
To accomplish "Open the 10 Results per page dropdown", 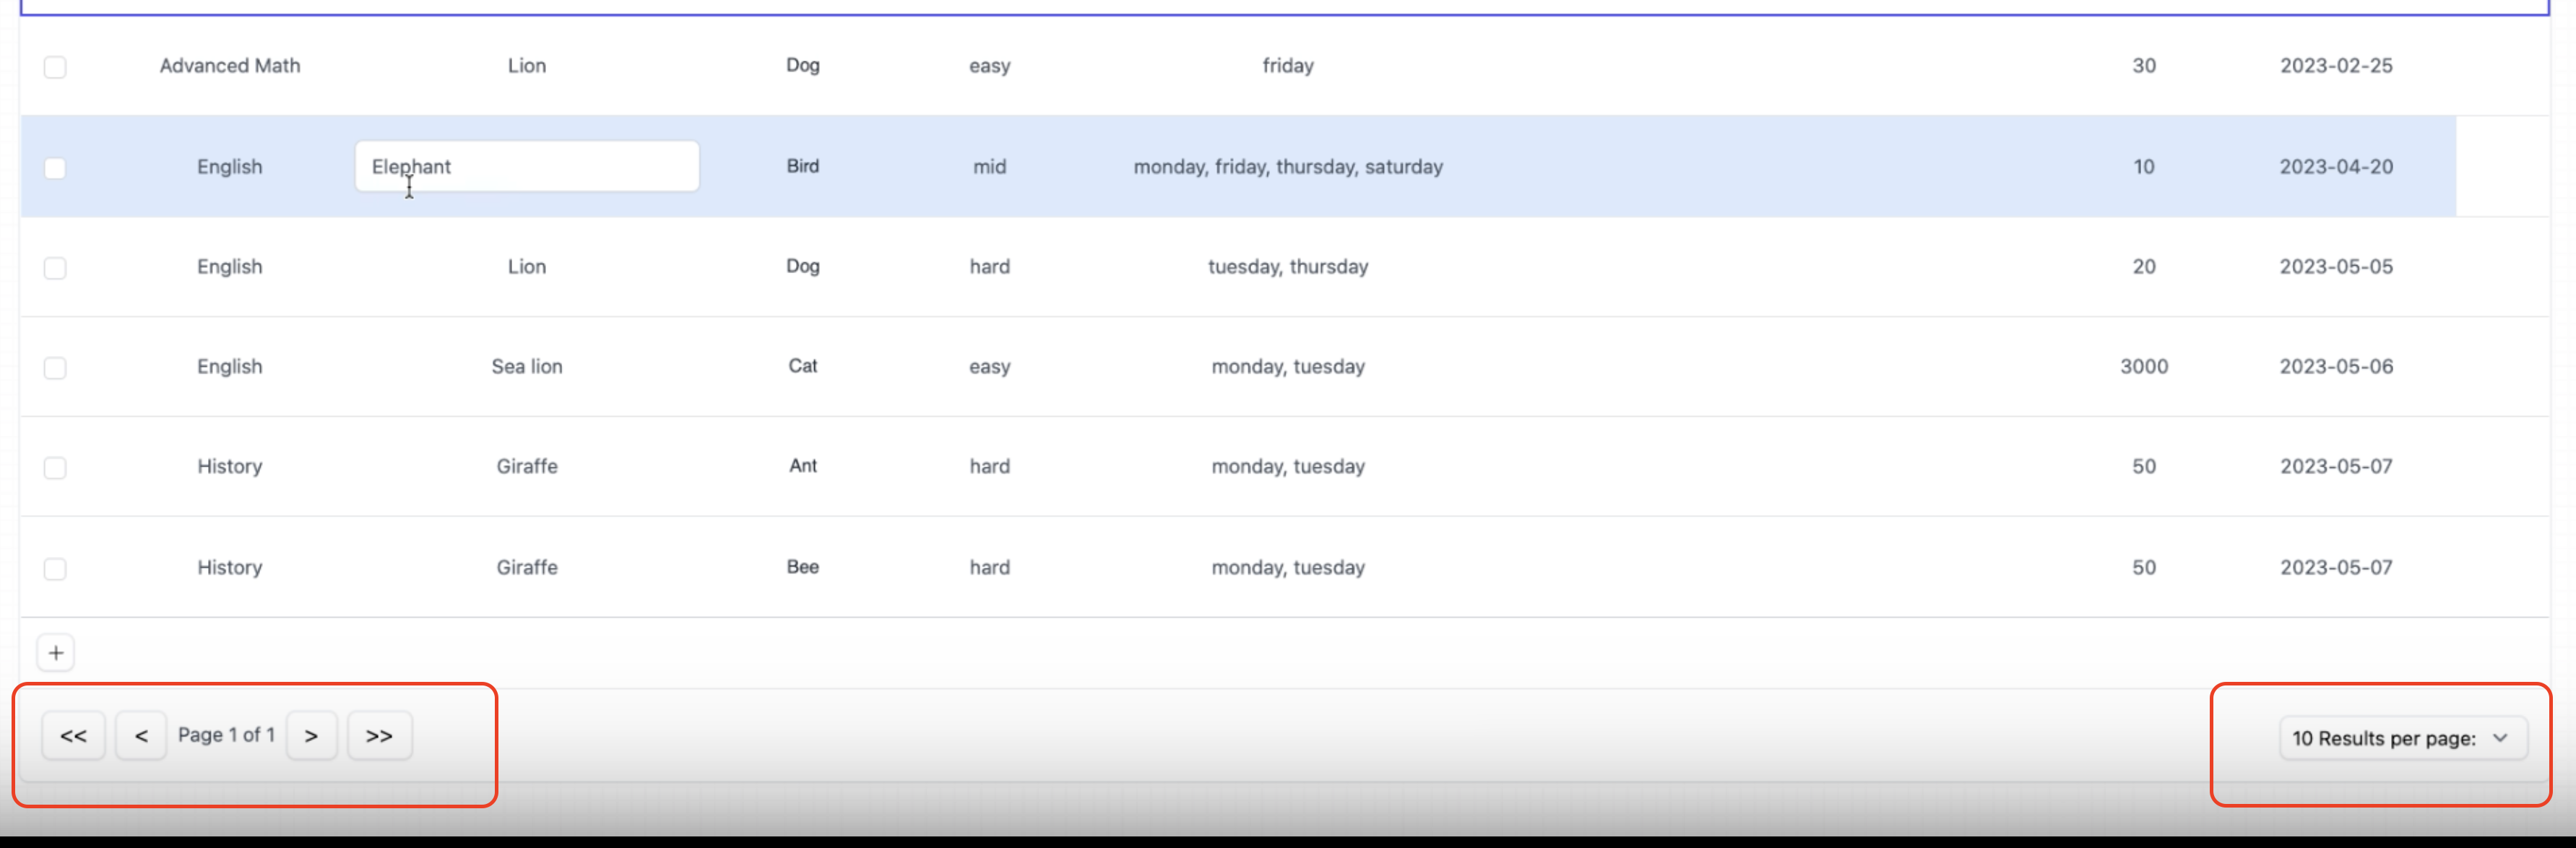I will (2405, 738).
